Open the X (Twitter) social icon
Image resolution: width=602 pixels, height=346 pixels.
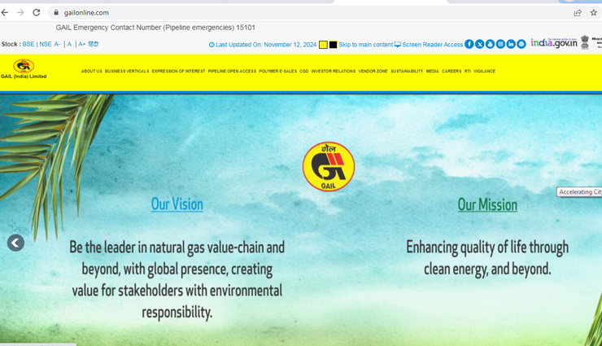[480, 44]
